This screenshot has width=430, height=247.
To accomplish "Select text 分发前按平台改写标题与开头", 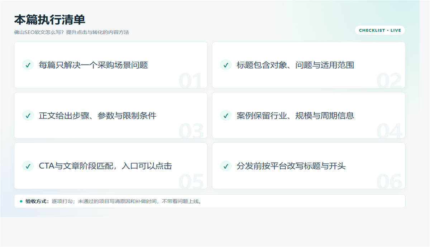I will click(x=291, y=166).
